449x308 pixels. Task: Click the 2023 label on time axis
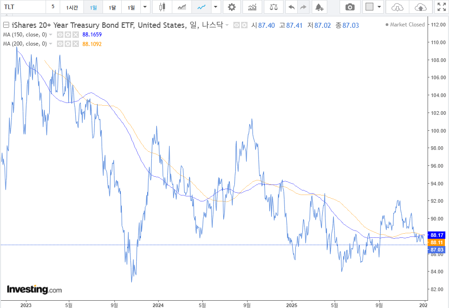(x=26, y=305)
